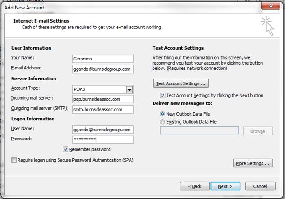Click the cursor wizard icon in header
The image size is (285, 199).
(267, 26)
